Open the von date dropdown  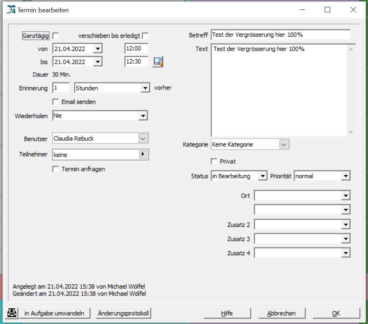pyautogui.click(x=98, y=48)
